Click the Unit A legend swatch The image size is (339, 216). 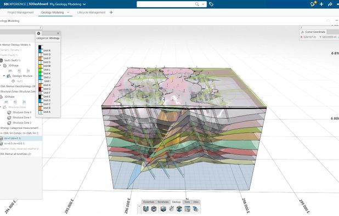pos(40,112)
